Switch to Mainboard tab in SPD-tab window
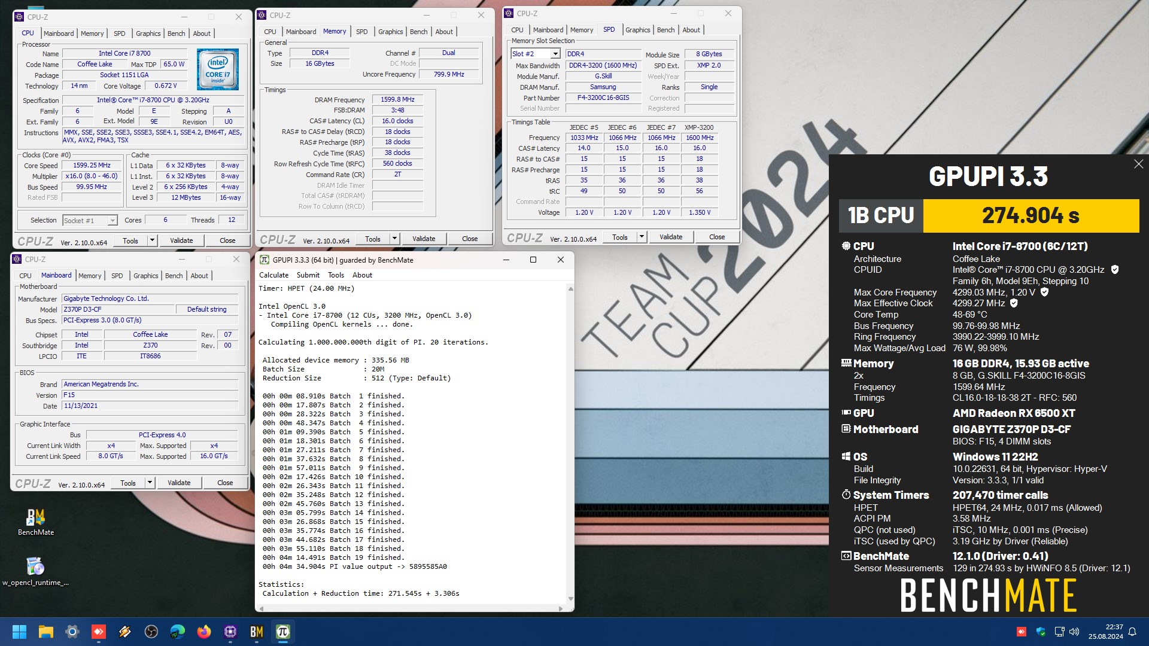The image size is (1149, 646). point(548,30)
